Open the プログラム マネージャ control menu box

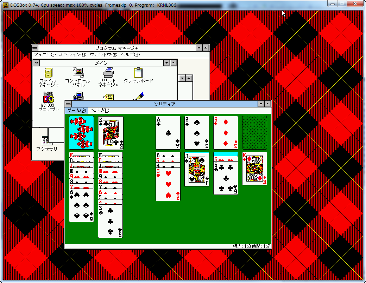click(35, 48)
